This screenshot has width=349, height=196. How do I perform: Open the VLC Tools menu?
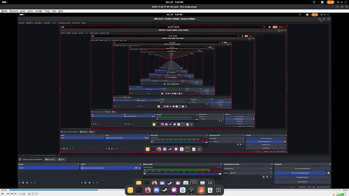click(x=47, y=11)
